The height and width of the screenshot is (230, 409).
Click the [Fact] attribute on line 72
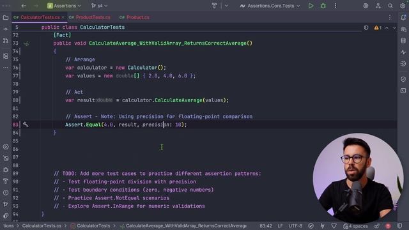coord(62,35)
